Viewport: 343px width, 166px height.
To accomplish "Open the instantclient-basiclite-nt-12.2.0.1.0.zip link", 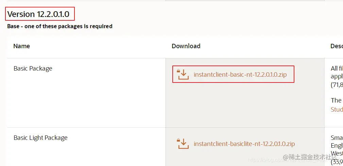I will (244, 144).
